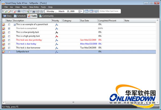Click the binoculars Find icon

(x=34, y=11)
